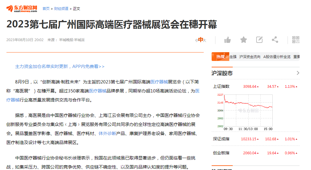Open the 深证成指 index row

(221, 139)
